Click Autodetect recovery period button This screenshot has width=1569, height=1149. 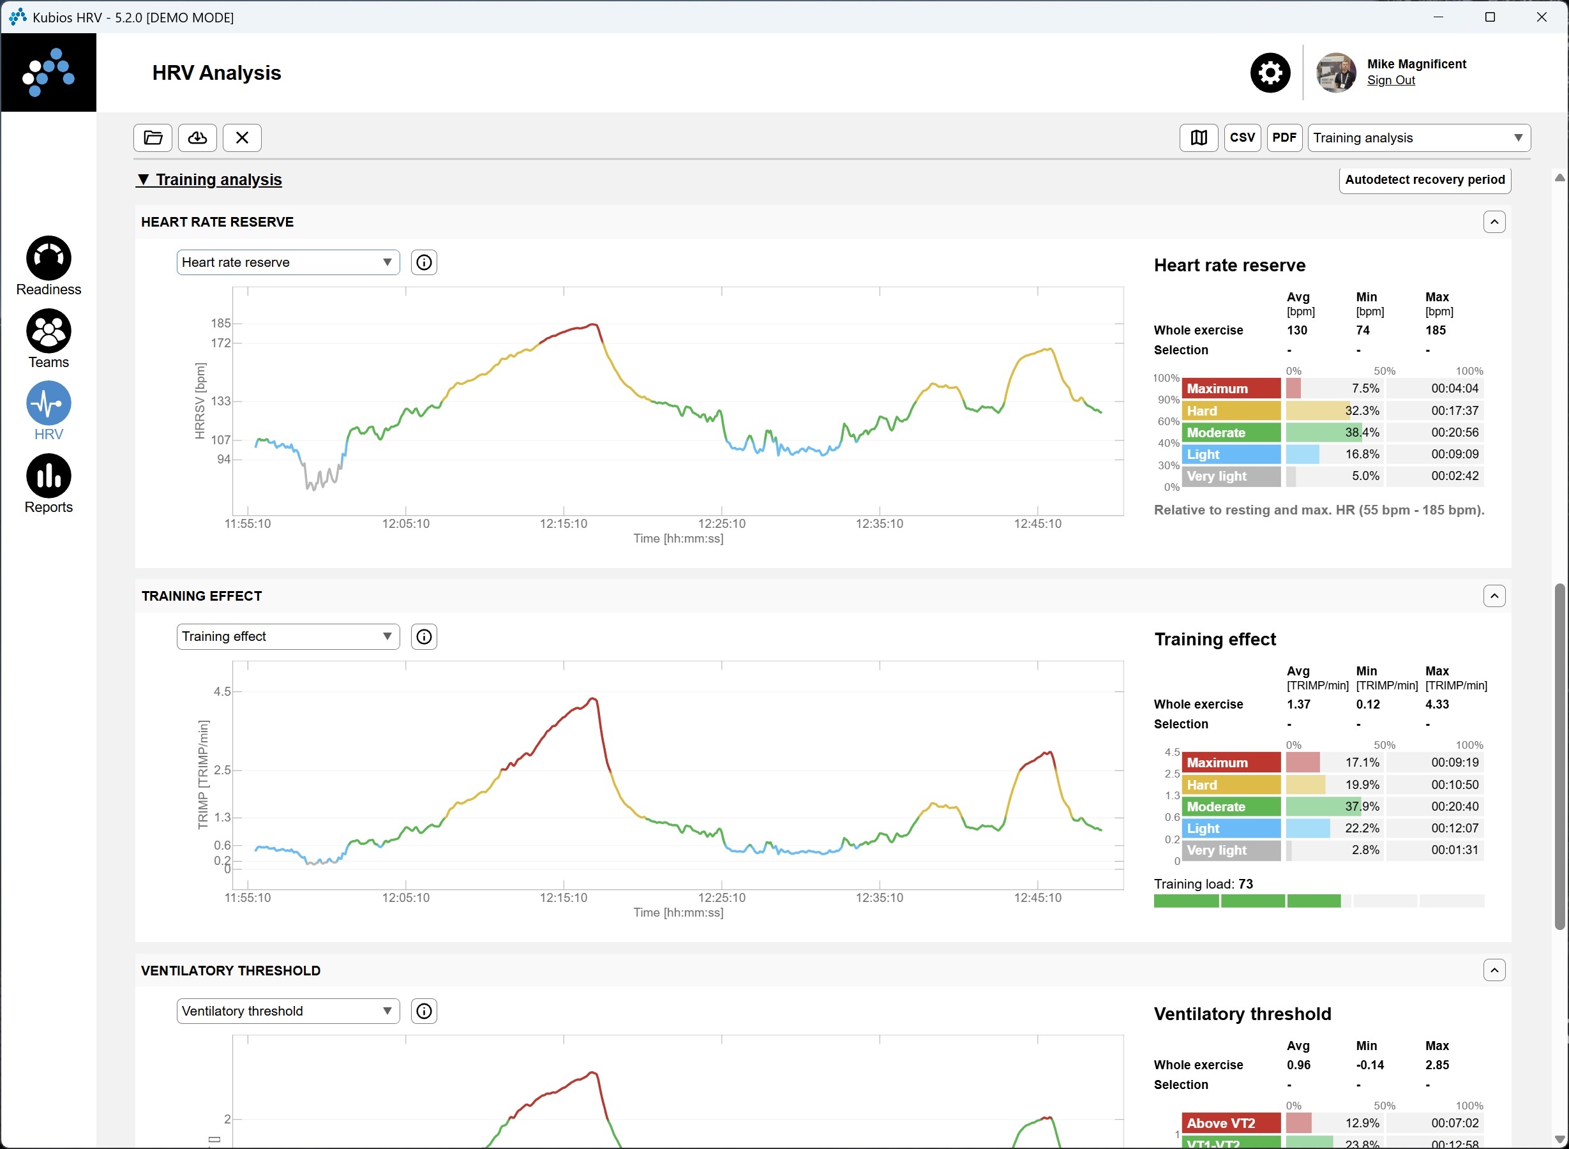click(1424, 179)
